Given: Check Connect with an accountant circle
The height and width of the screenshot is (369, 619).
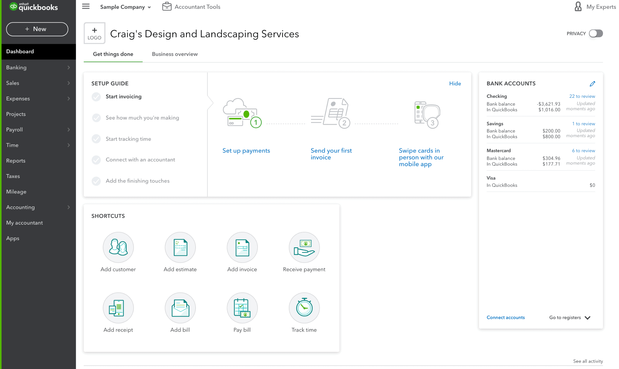Looking at the screenshot, I should [x=96, y=160].
